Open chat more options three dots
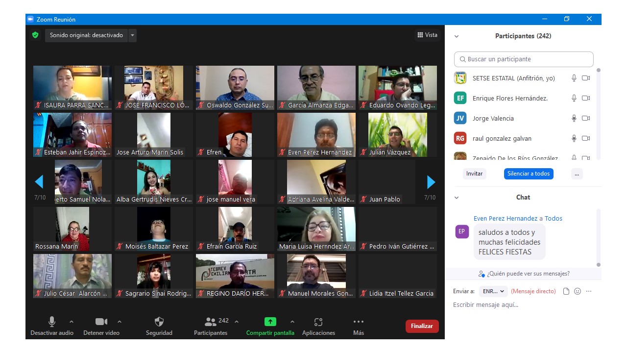Screen dimensions: 627x353 (589, 291)
